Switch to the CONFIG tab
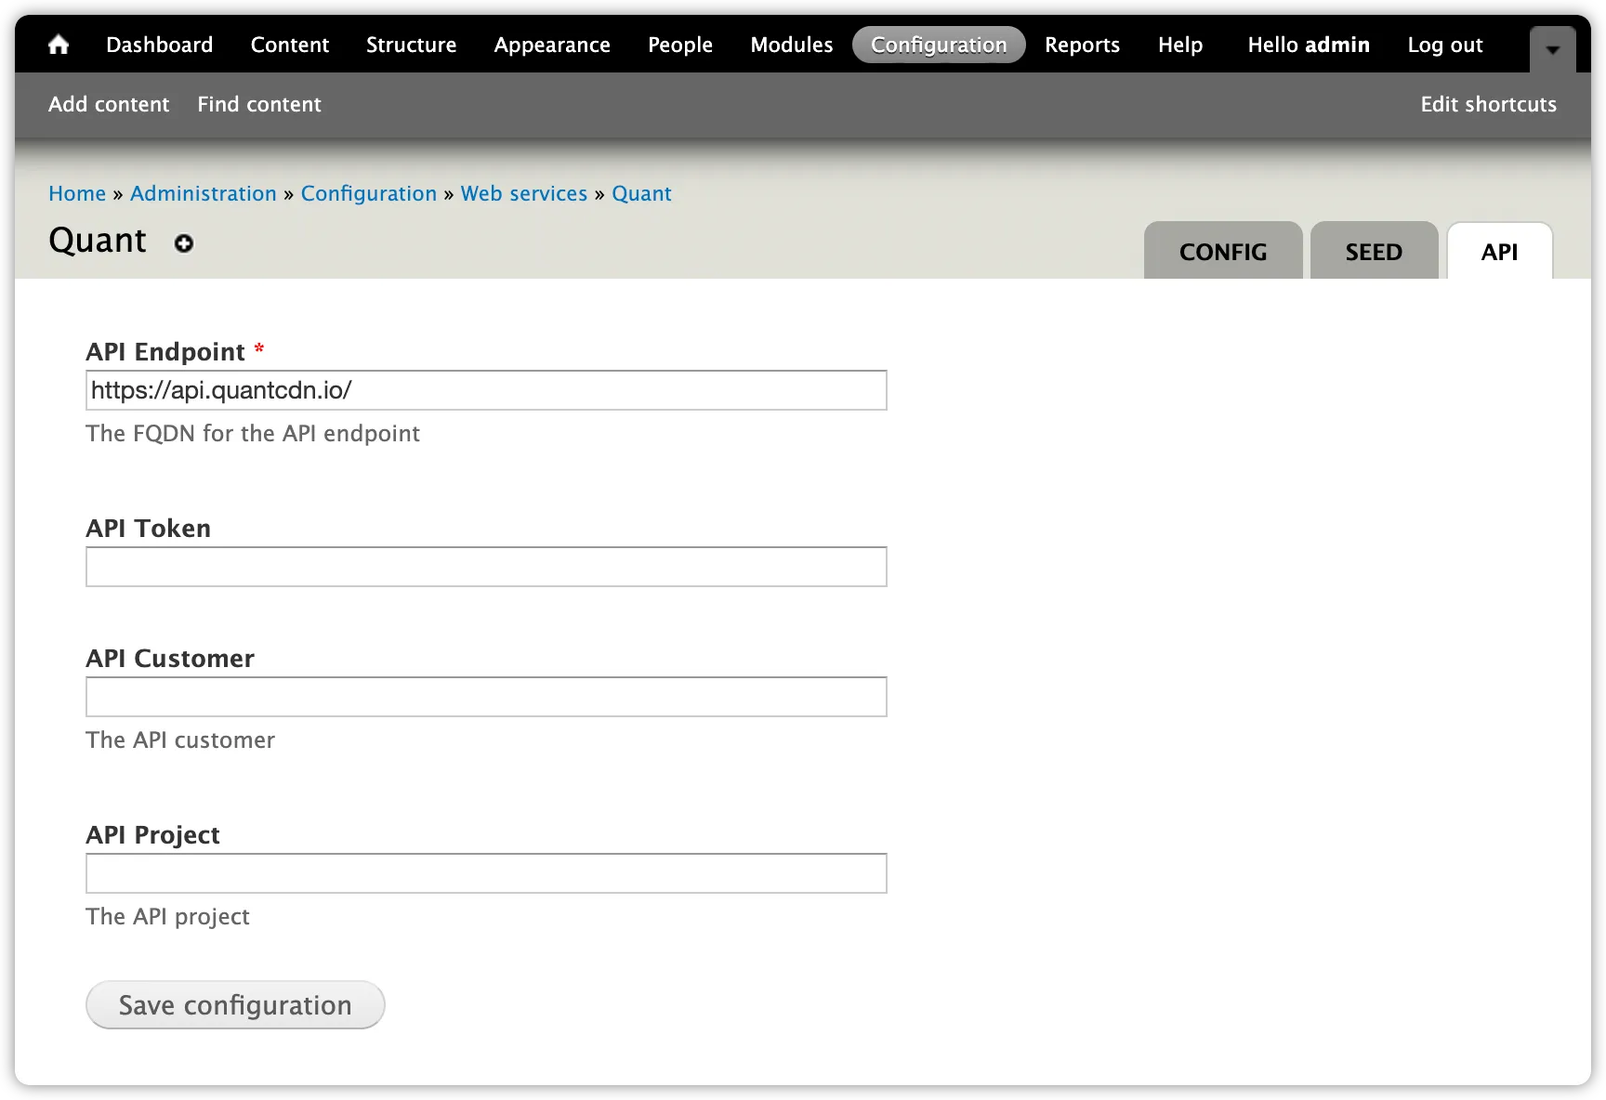Screen dimensions: 1606x1100 [1222, 251]
